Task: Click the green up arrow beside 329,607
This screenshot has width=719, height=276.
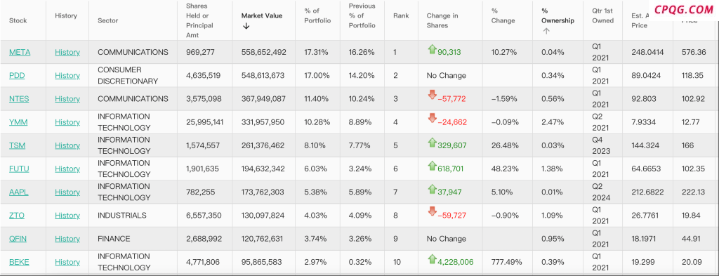Action: coord(432,143)
